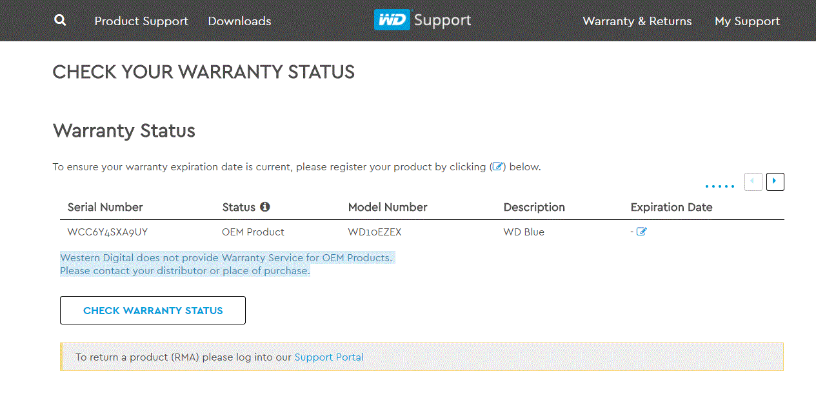Click the OEM Product status cell

[x=253, y=232]
